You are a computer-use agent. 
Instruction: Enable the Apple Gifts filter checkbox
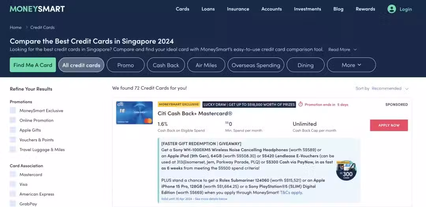tap(13, 130)
